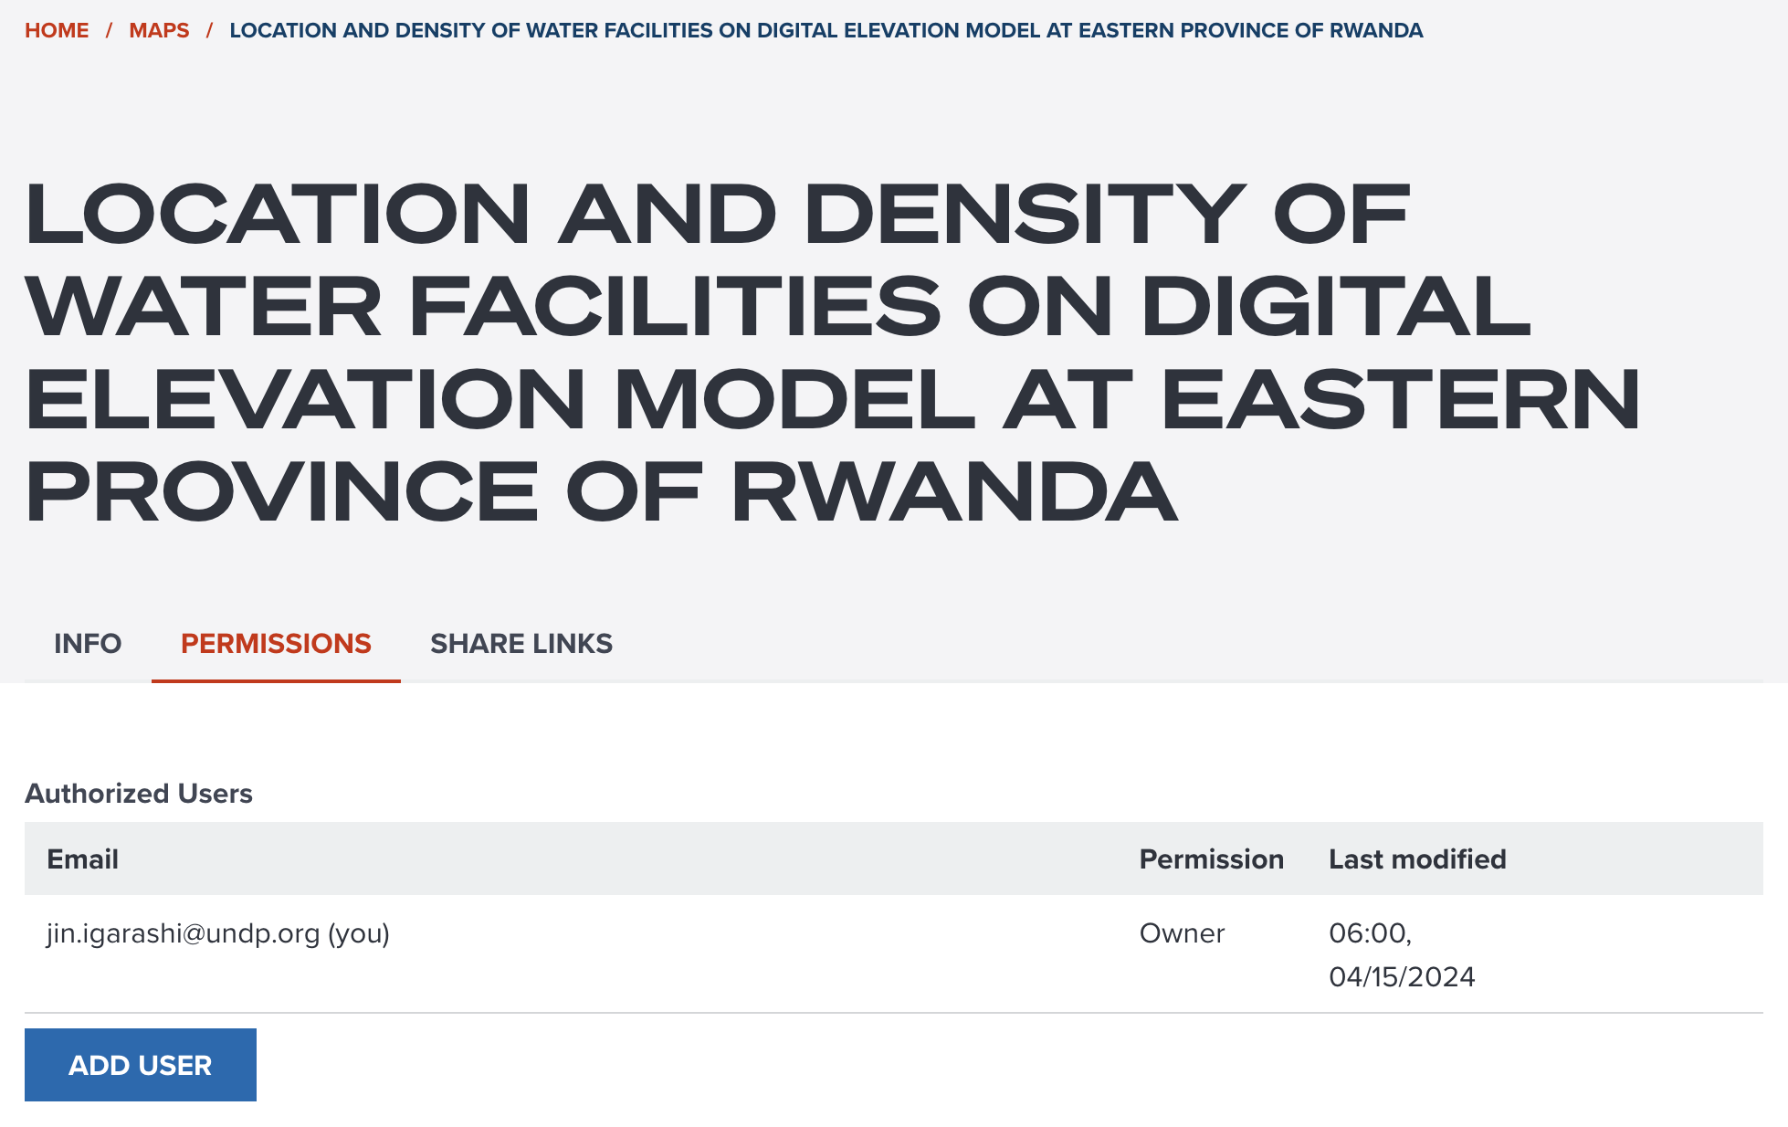The width and height of the screenshot is (1788, 1127).
Task: Click the HOME breadcrumb link
Action: pos(57,30)
